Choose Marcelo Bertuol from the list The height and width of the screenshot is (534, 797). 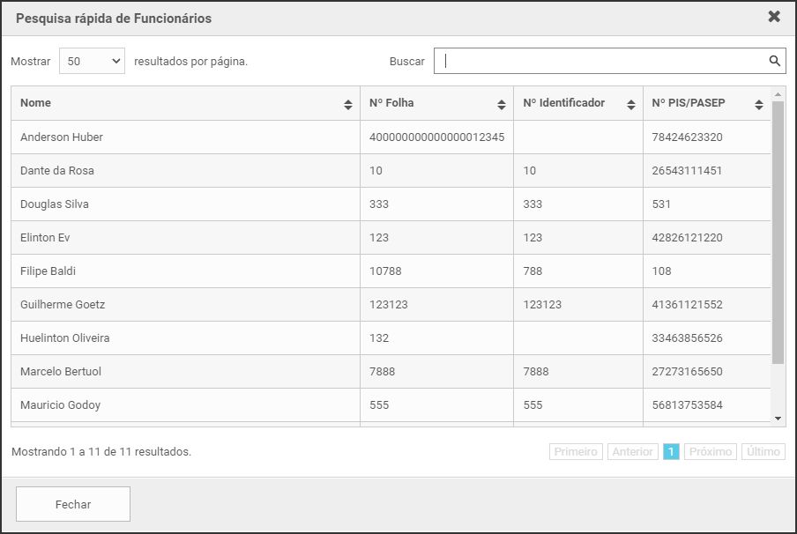(61, 372)
